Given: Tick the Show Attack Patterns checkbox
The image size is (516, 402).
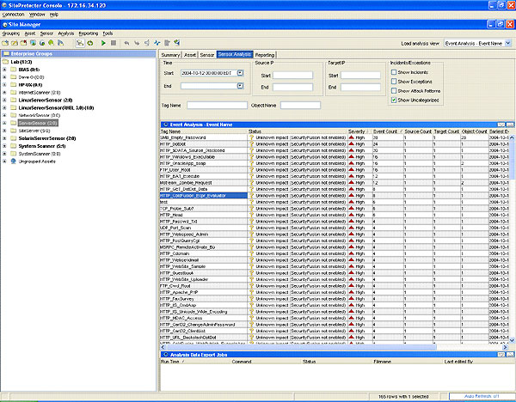Looking at the screenshot, I should pos(394,91).
